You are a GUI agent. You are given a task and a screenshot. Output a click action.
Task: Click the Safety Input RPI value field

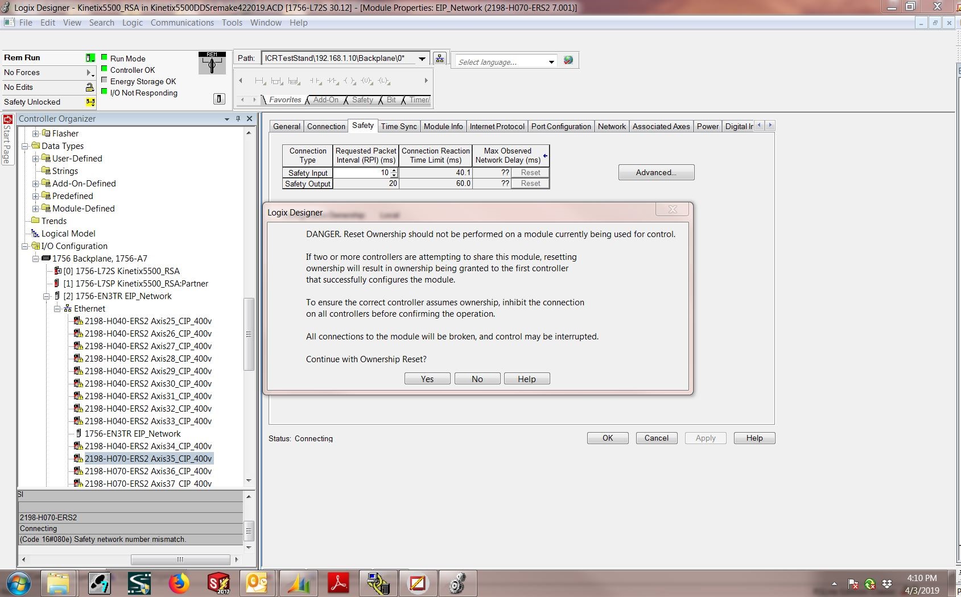[361, 173]
